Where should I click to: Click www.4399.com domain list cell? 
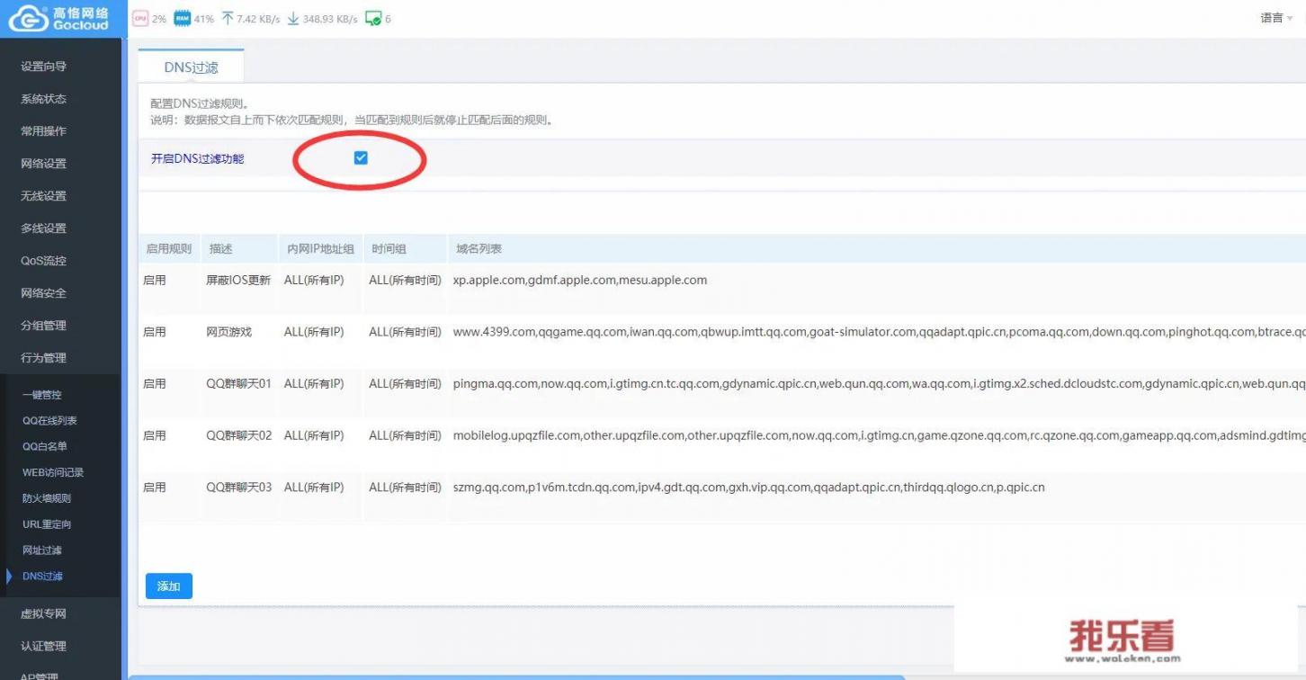pos(879,332)
